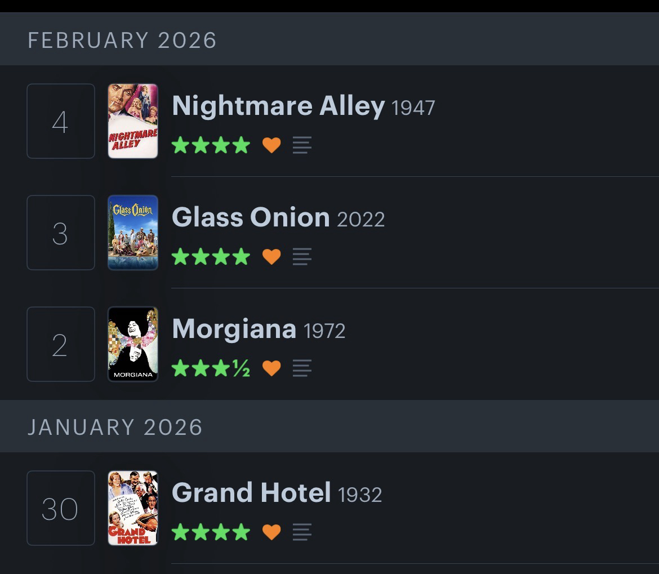This screenshot has height=574, width=659.
Task: Open review icon for Glass Onion
Action: (x=302, y=257)
